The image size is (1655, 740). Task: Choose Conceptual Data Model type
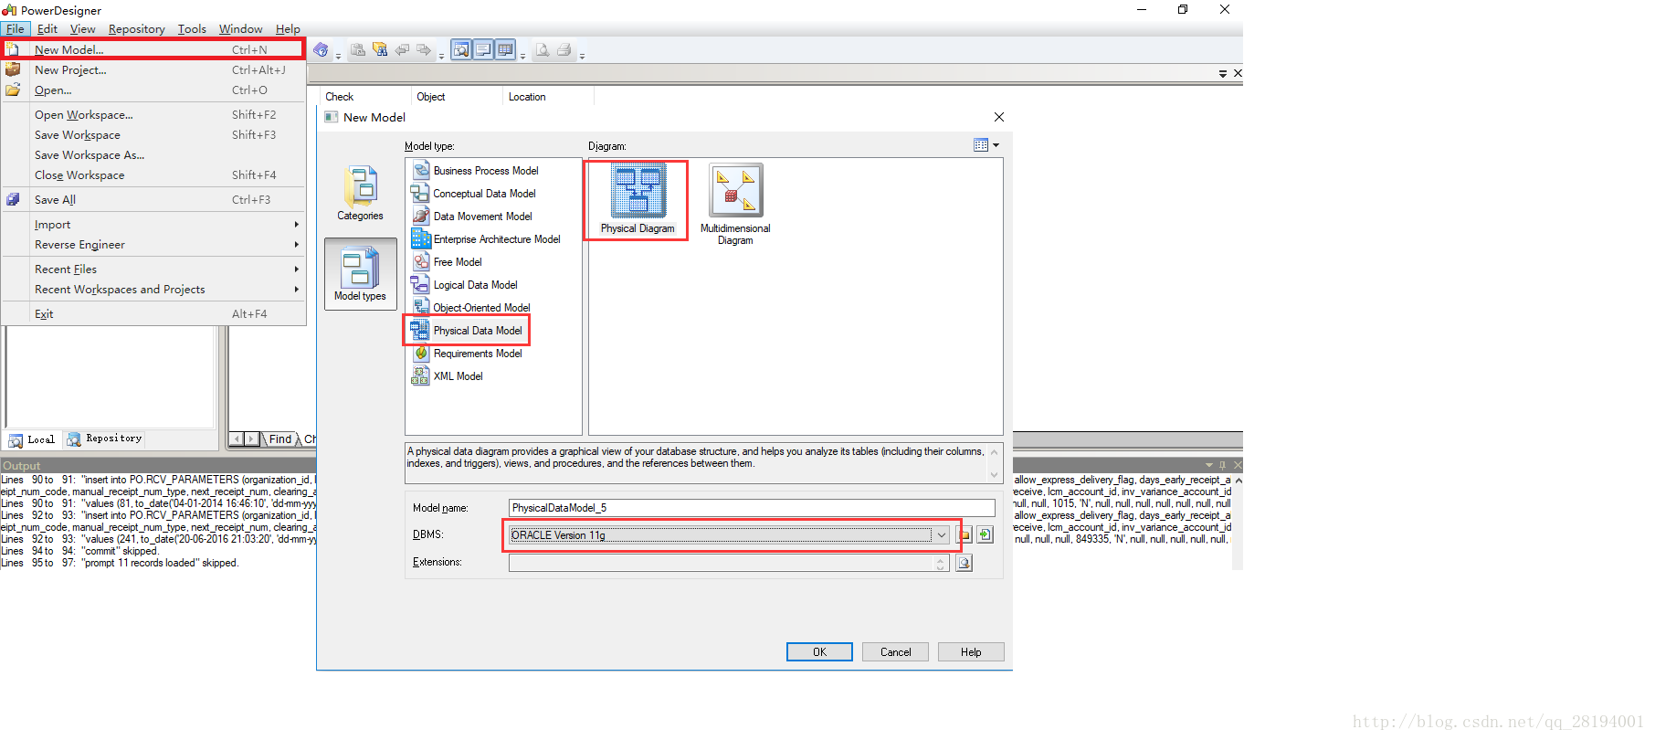coord(473,194)
